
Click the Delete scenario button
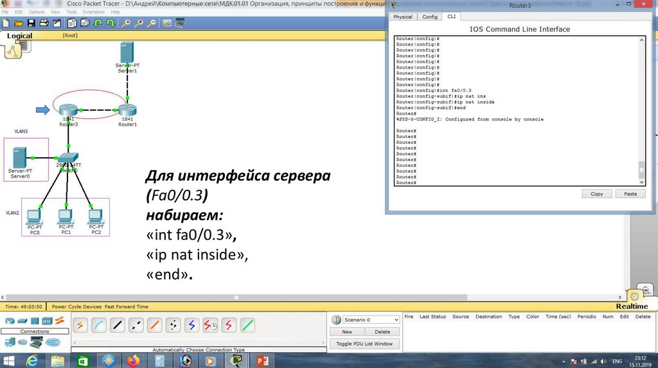click(382, 331)
